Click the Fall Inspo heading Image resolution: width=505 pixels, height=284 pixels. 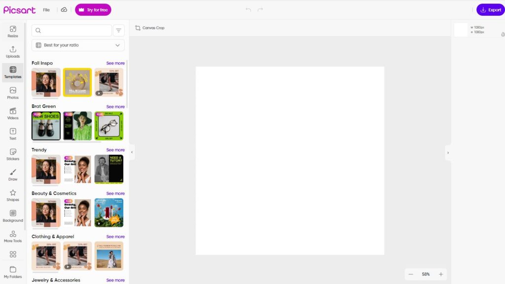pyautogui.click(x=42, y=63)
